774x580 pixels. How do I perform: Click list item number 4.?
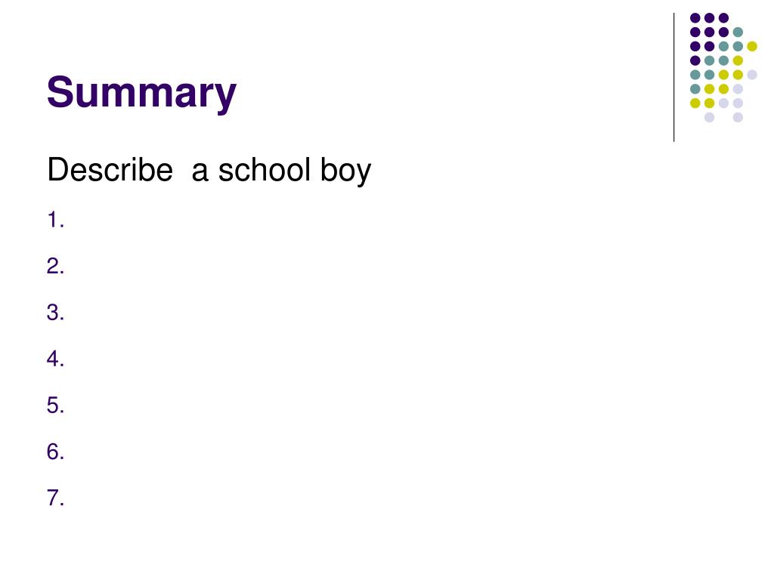55,359
